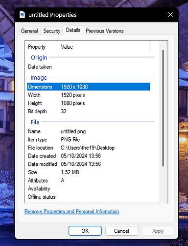Select the Details tab

click(73, 30)
